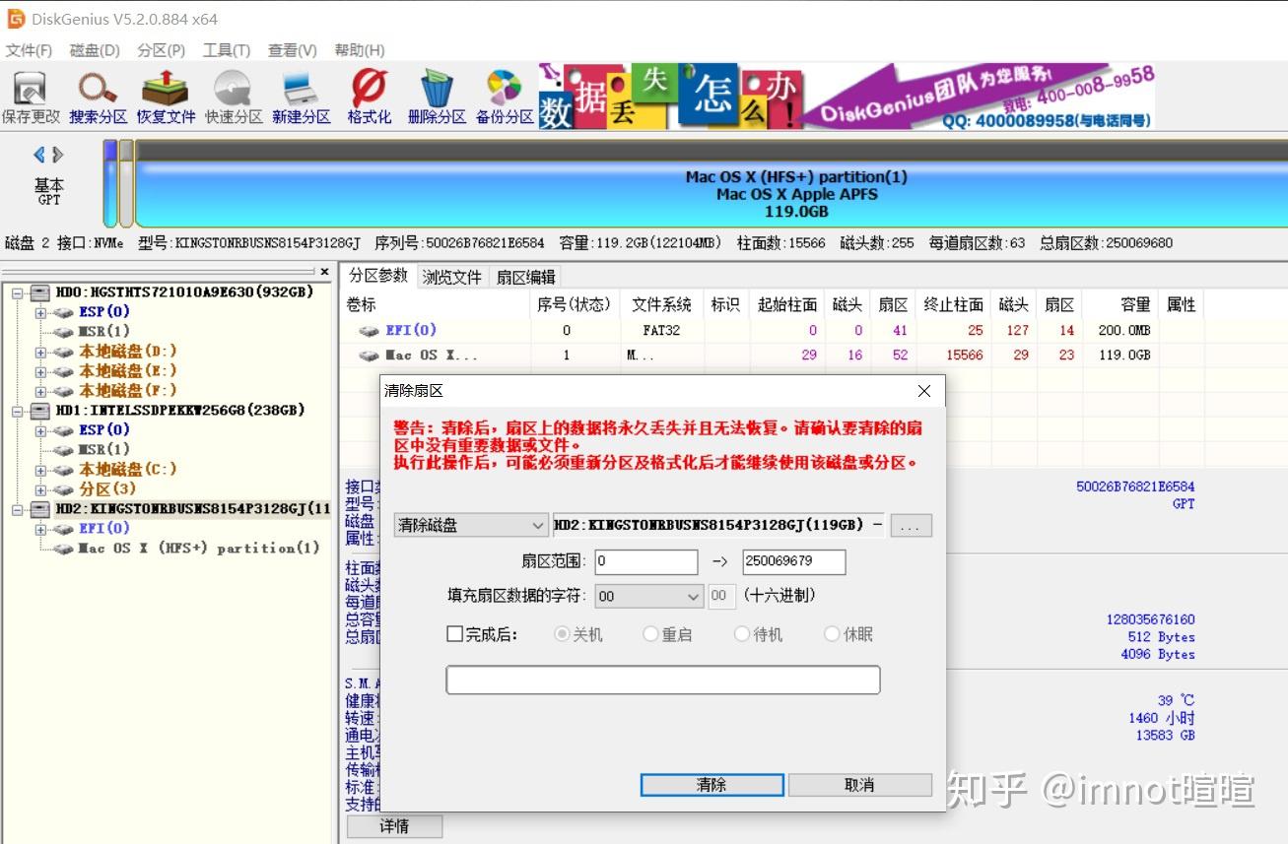This screenshot has height=844, width=1288.
Task: Click the wipe progress bar
Action: (663, 681)
